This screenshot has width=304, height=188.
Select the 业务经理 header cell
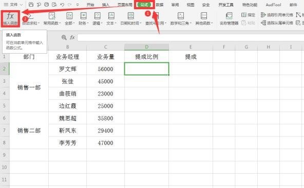[x=68, y=57]
